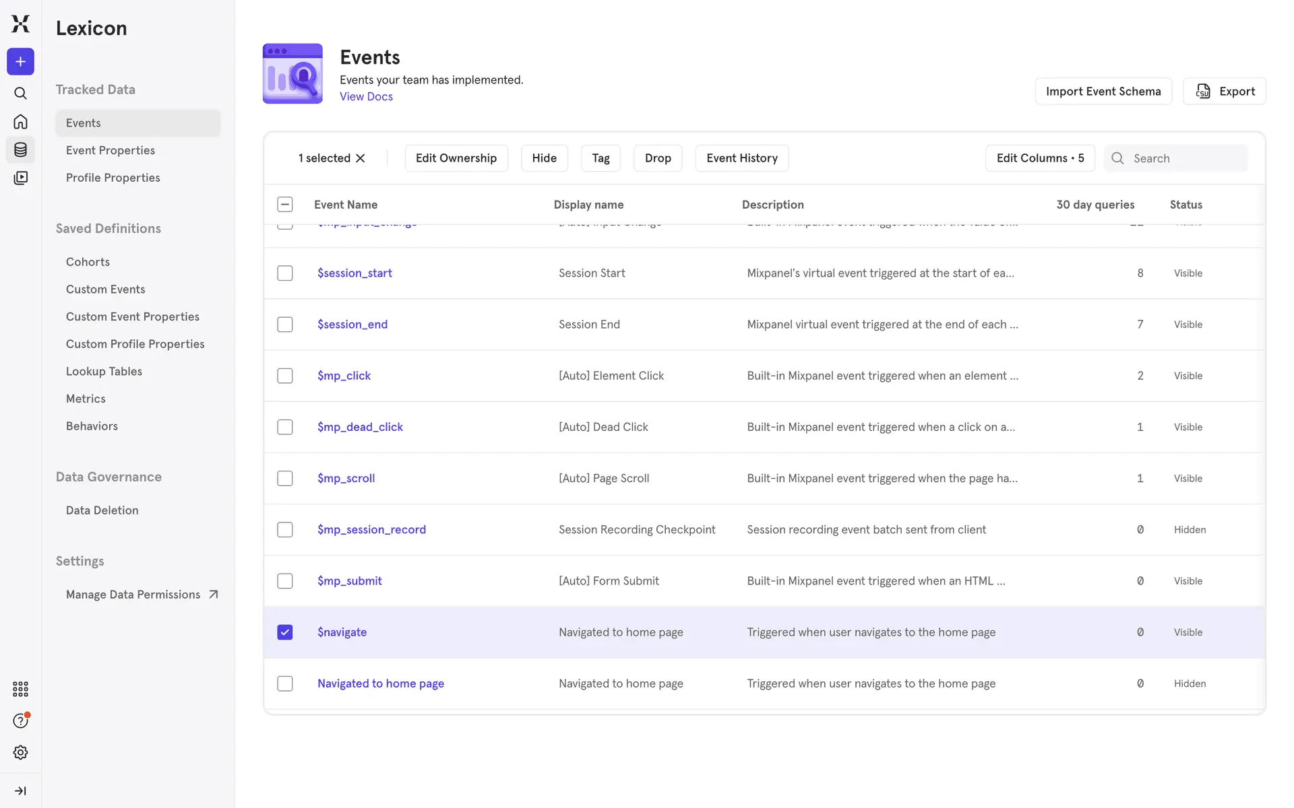Uncheck the $navigate event checkbox
This screenshot has width=1294, height=808.
285,632
